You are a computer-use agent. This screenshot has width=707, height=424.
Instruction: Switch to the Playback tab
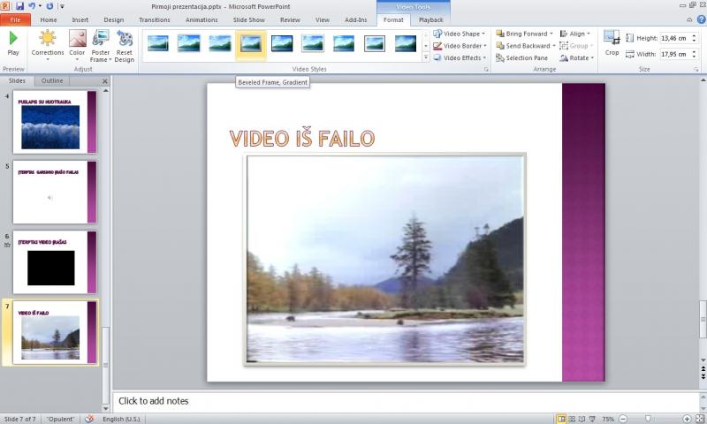[430, 19]
